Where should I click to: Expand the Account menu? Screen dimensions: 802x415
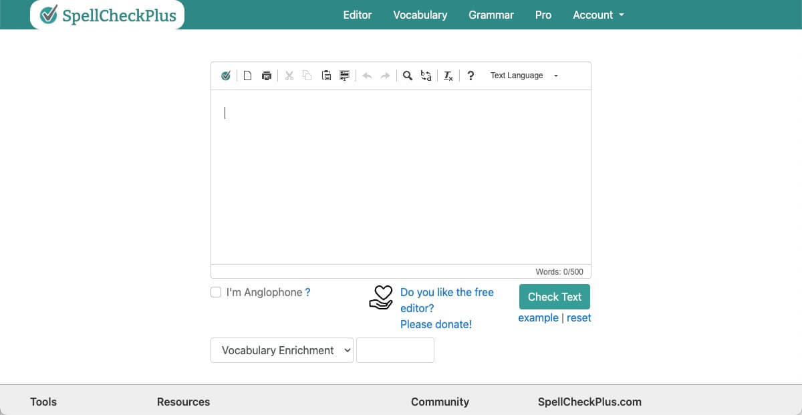(x=598, y=15)
